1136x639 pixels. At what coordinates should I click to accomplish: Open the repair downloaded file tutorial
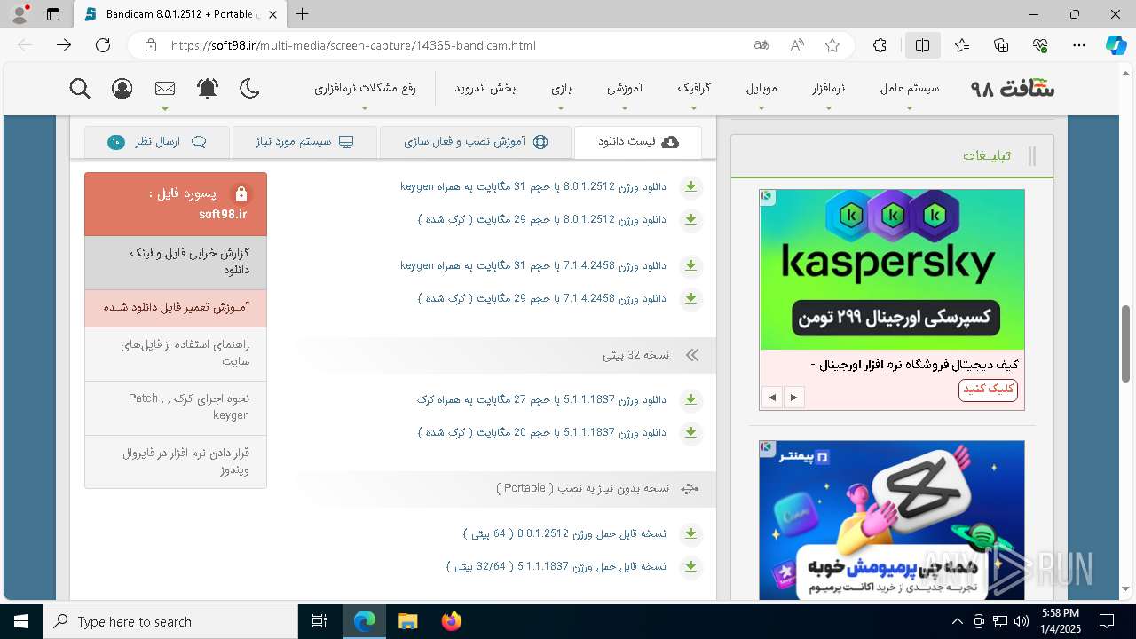coord(176,308)
